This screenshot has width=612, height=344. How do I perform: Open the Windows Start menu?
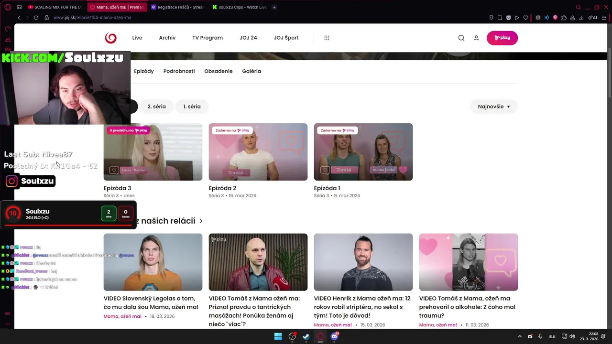pyautogui.click(x=278, y=336)
